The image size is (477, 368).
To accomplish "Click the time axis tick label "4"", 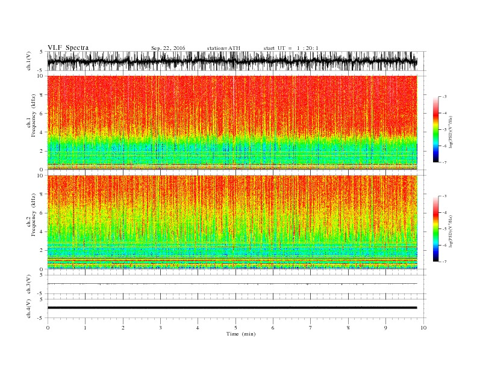I will 198,328.
